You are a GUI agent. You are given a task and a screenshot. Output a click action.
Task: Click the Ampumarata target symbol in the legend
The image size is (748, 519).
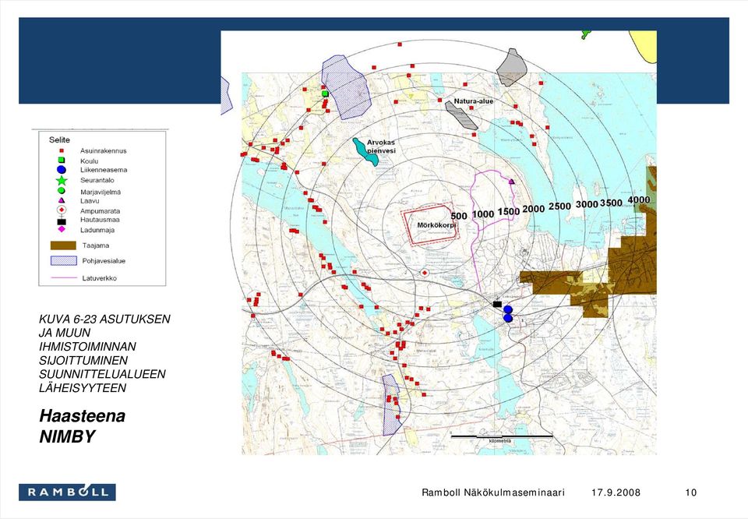(61, 210)
